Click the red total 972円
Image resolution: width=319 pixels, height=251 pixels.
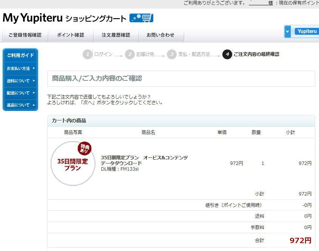click(301, 240)
